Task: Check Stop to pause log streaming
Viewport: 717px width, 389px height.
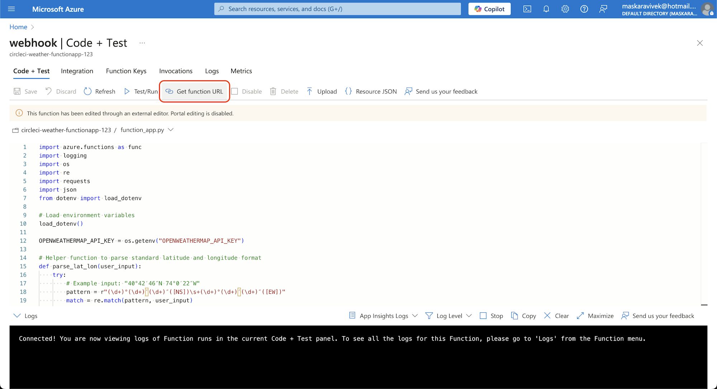Action: pyautogui.click(x=483, y=316)
